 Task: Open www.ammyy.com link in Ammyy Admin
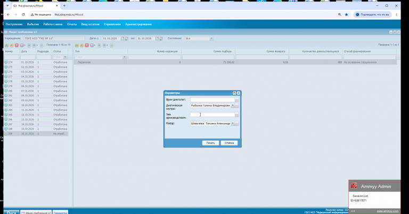coord(387,211)
